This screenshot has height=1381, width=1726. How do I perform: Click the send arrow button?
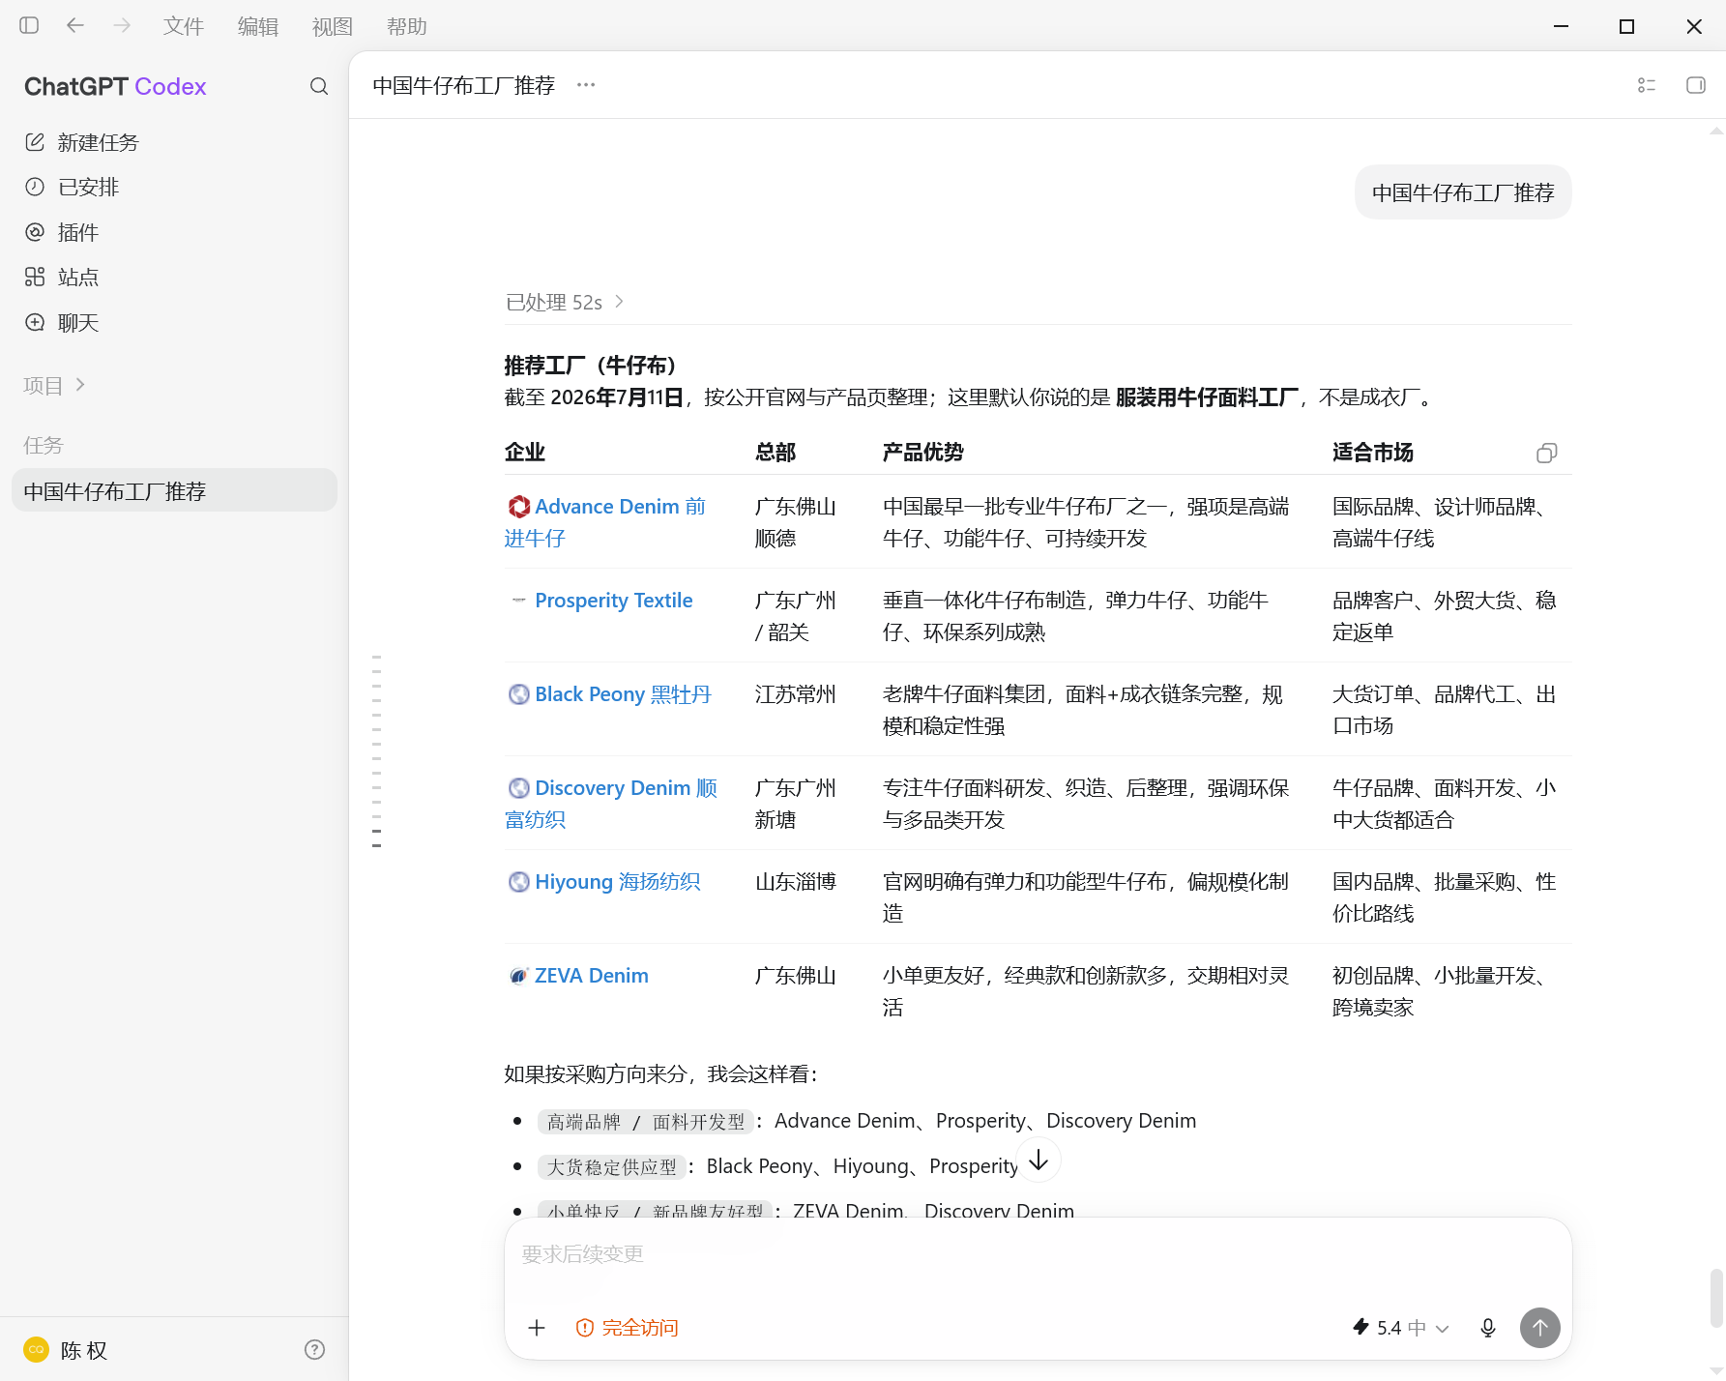pyautogui.click(x=1540, y=1328)
